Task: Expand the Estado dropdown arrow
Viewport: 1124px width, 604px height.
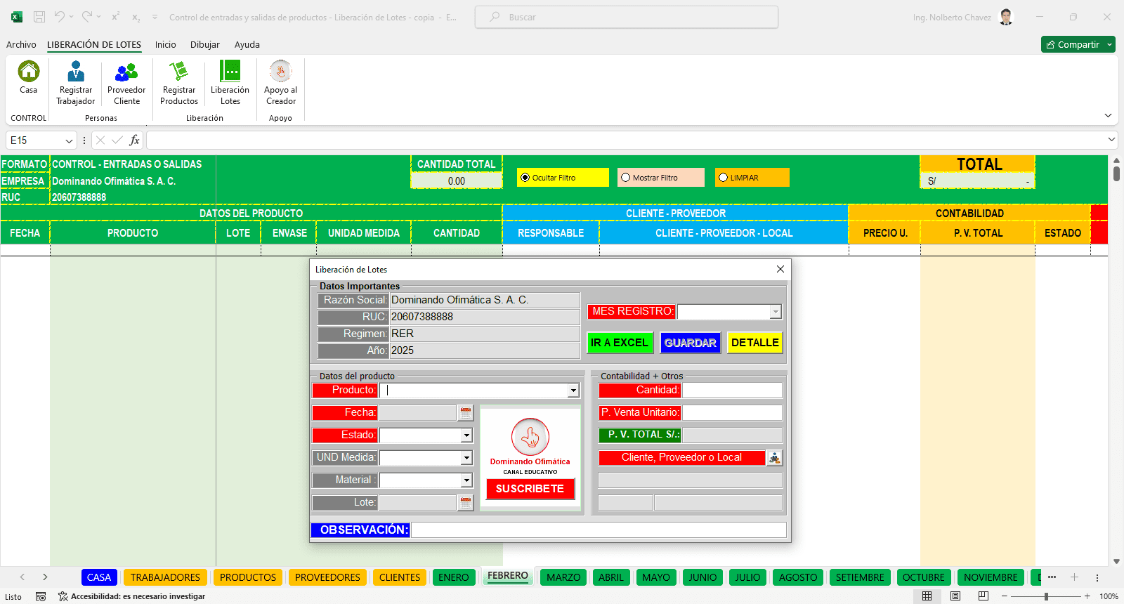Action: [466, 435]
